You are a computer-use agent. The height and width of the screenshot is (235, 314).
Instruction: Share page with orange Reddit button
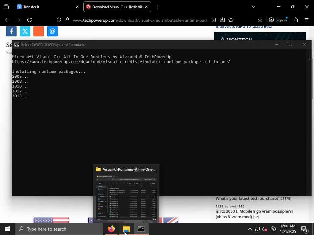tap(39, 32)
